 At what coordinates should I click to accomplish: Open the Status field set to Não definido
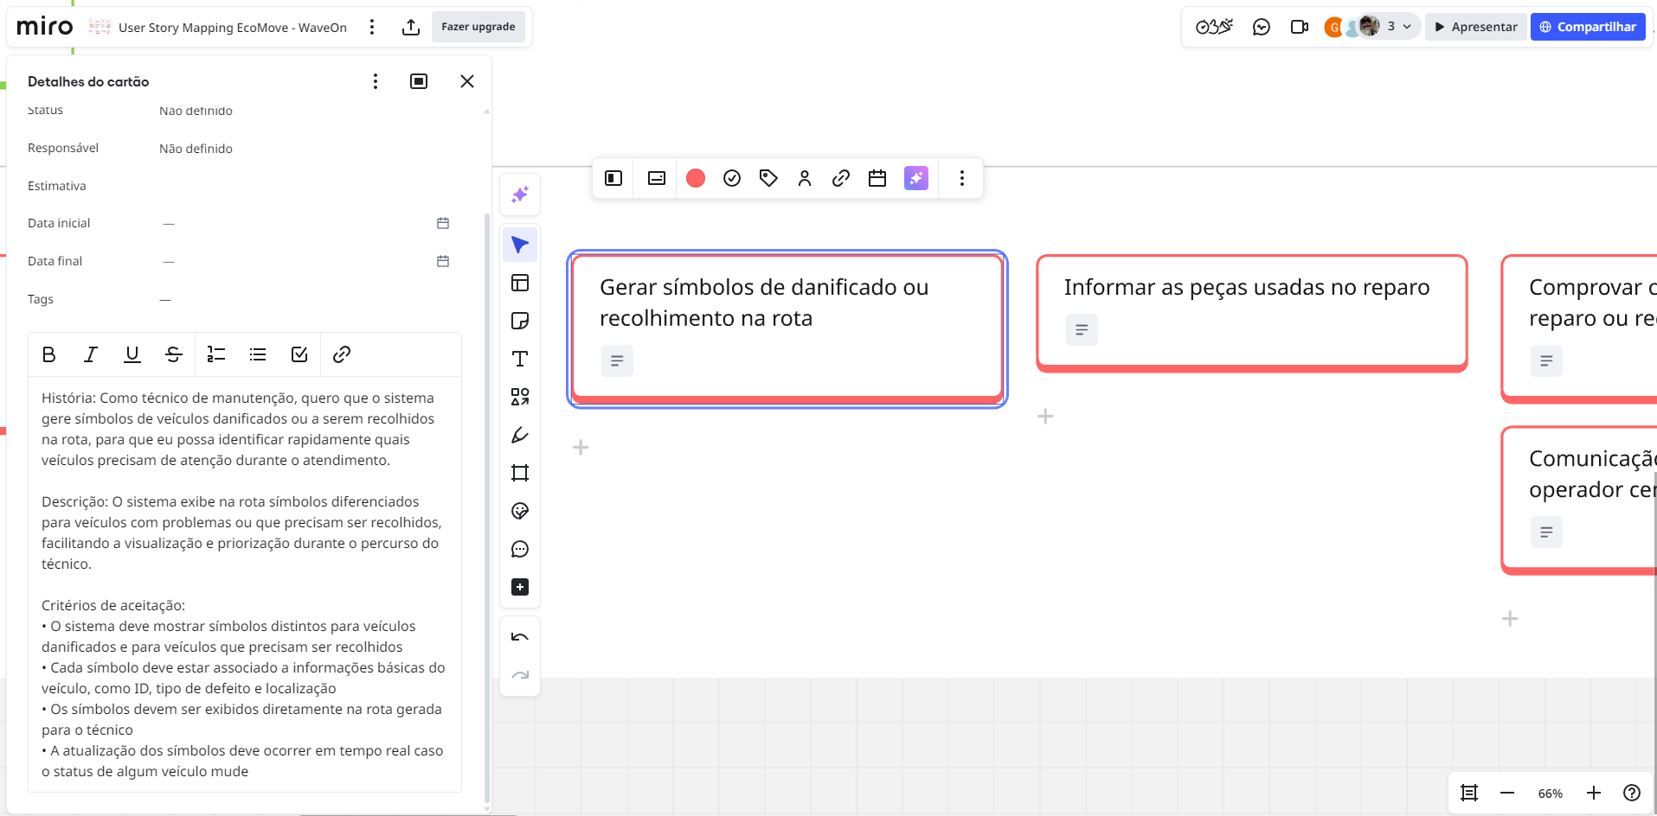196,112
